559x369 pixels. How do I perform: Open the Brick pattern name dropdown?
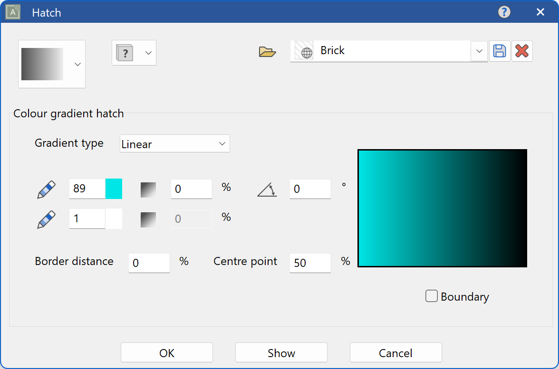tap(479, 51)
